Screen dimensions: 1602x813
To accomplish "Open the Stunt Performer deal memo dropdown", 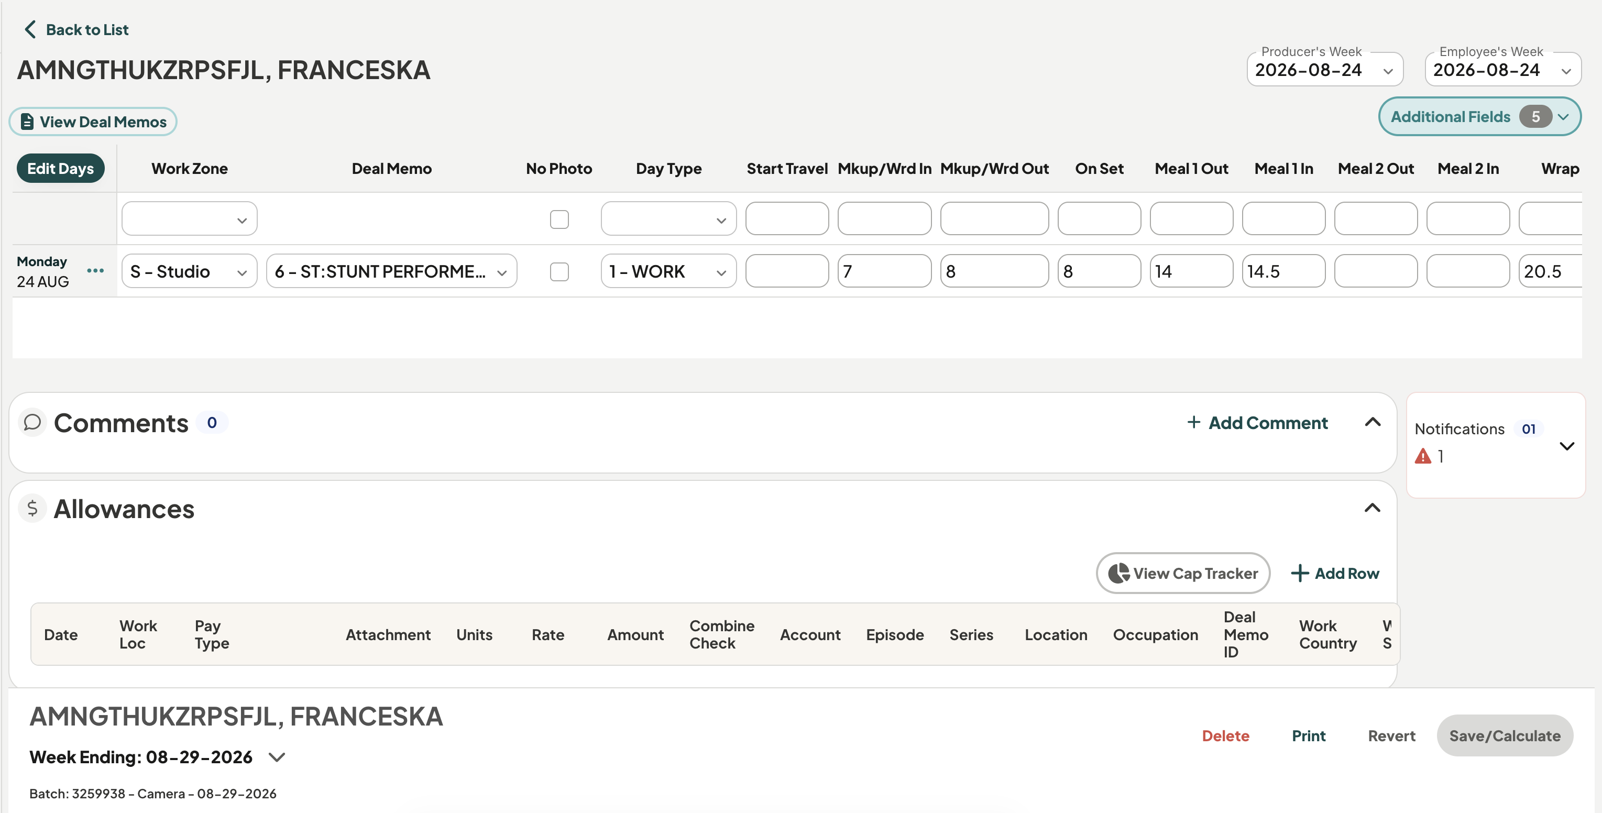I will point(391,271).
